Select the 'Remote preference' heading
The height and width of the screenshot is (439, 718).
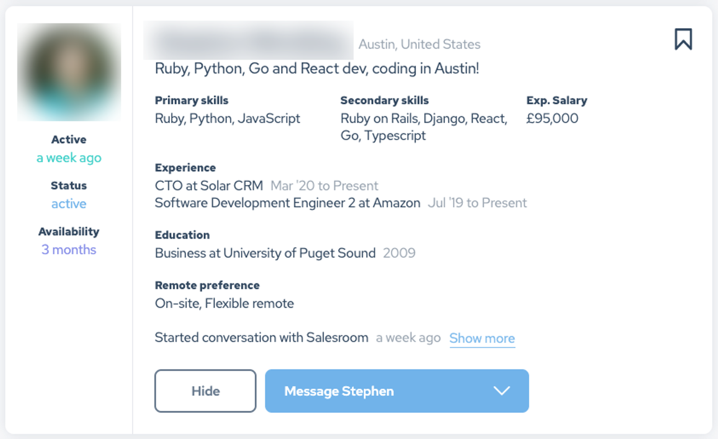point(207,285)
